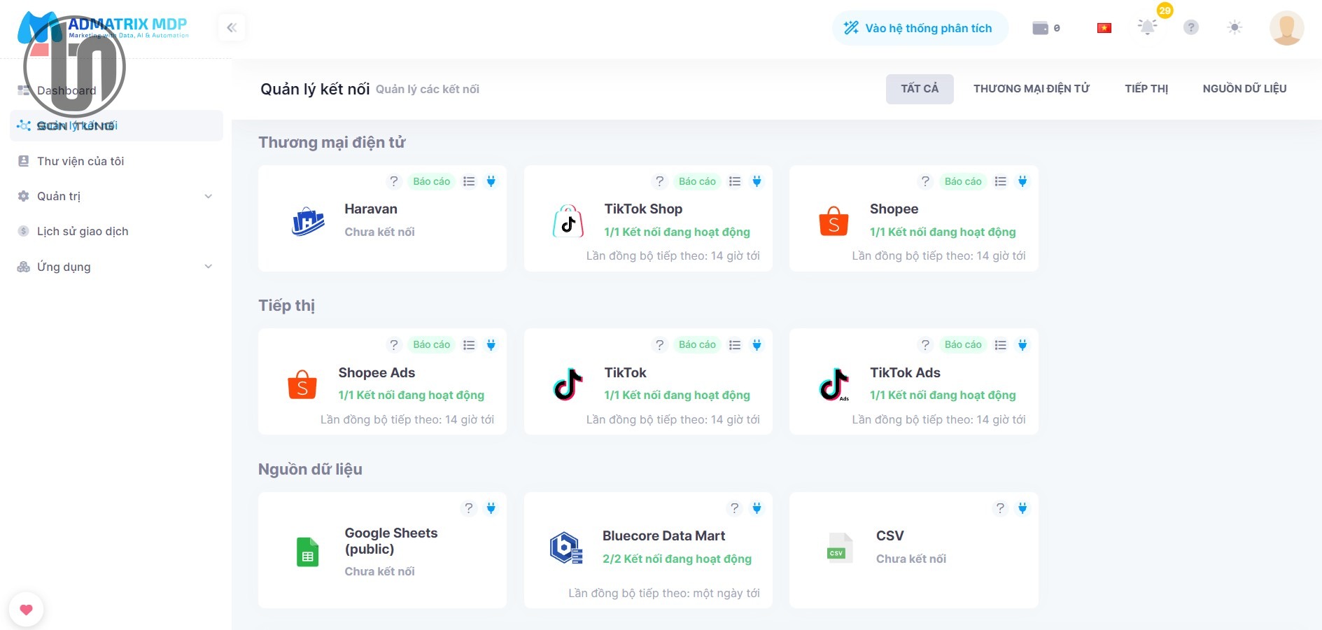Screen dimensions: 1322x630
Task: Click the Shopee Ads card title
Action: coord(377,372)
